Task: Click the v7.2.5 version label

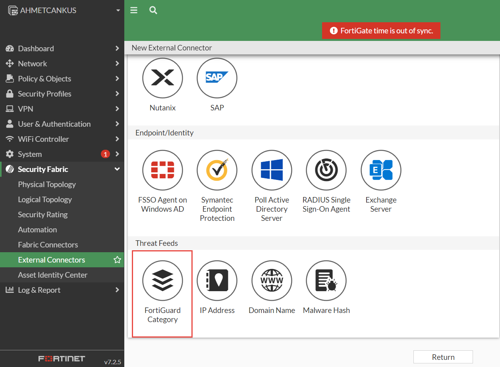Action: [112, 362]
